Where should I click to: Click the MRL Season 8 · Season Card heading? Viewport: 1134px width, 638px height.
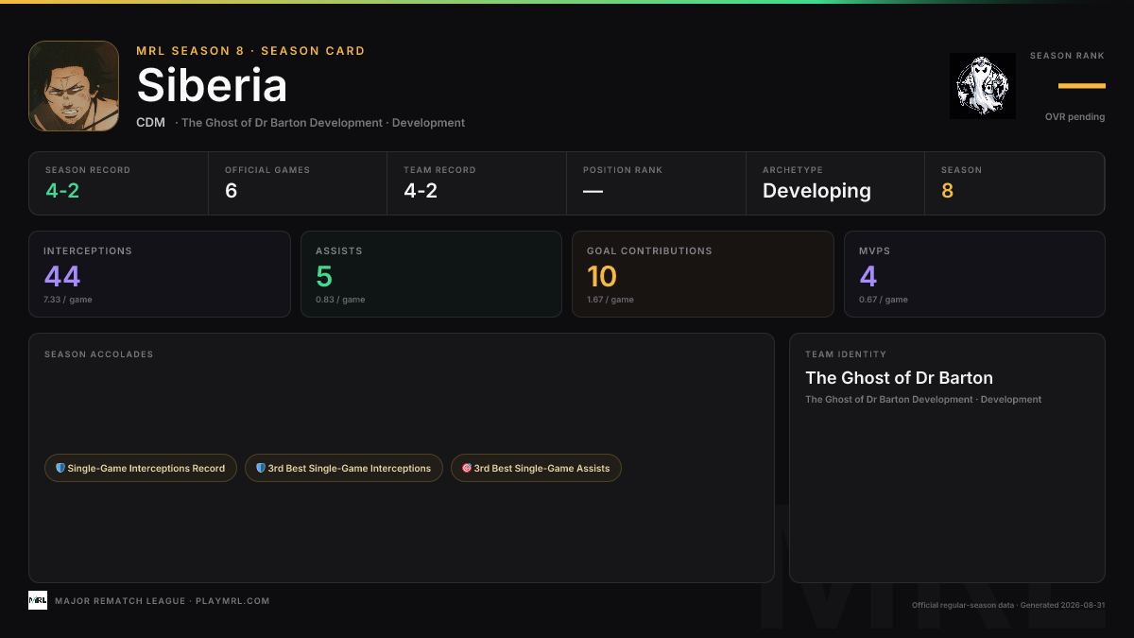(250, 51)
